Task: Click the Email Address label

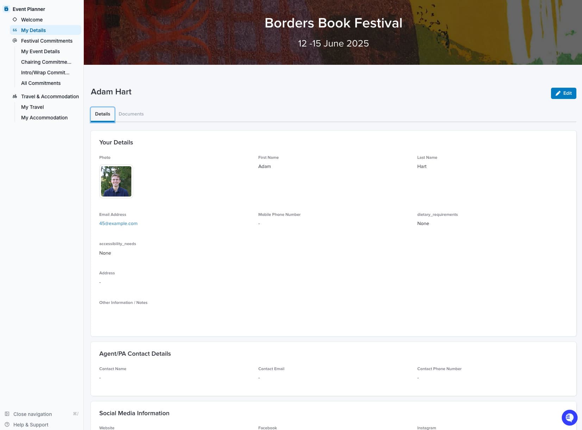Action: 113,214
